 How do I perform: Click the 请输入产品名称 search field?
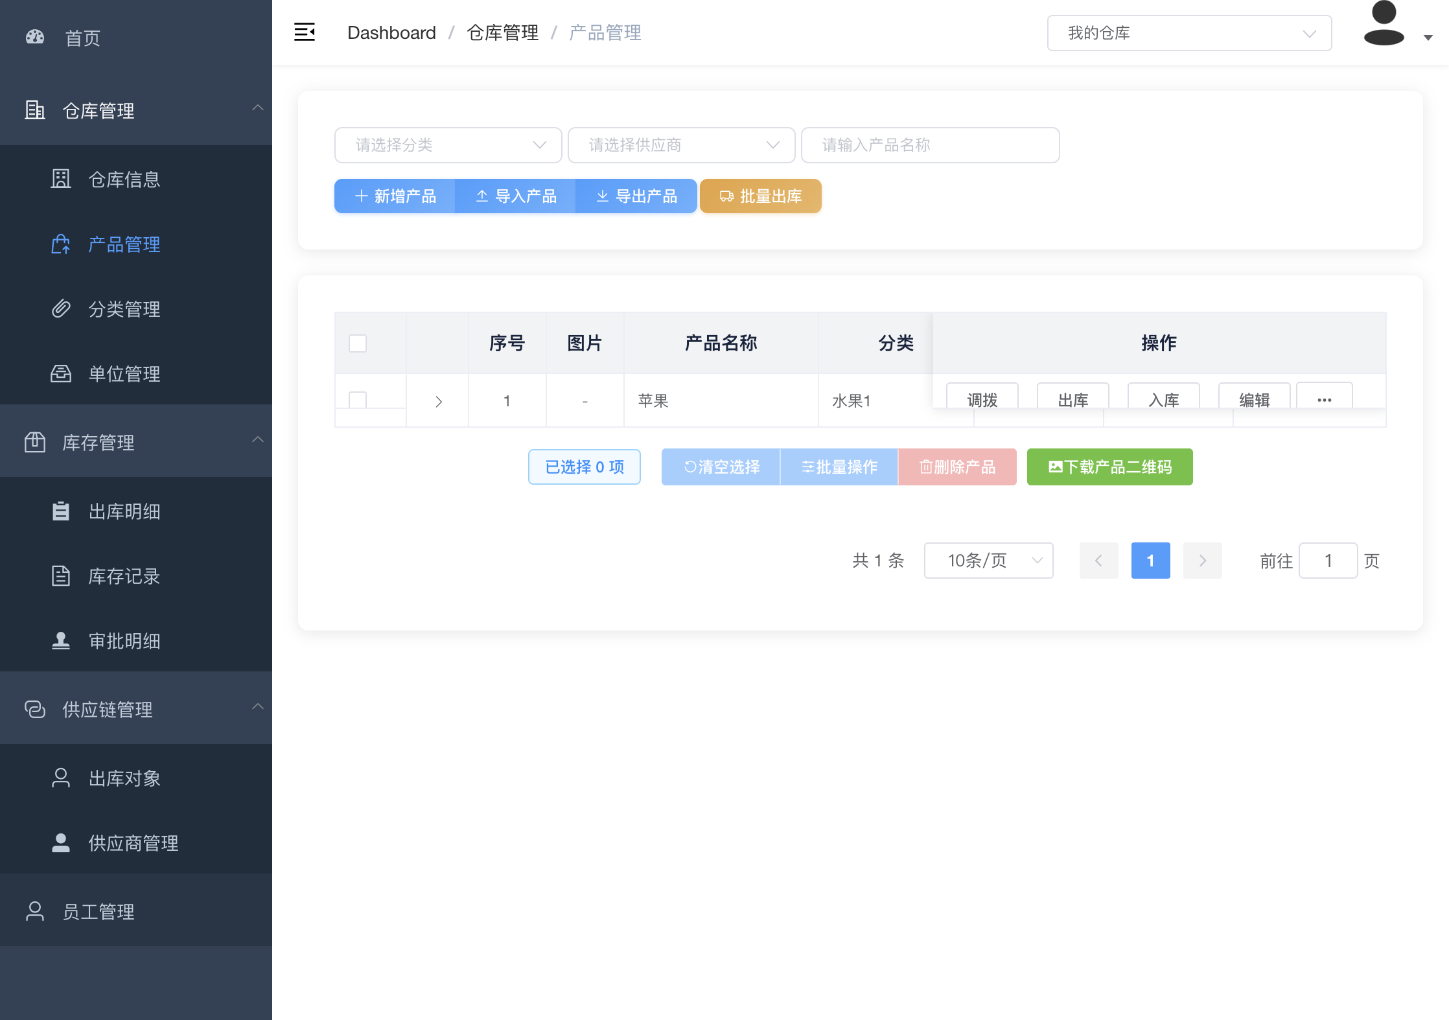[930, 145]
